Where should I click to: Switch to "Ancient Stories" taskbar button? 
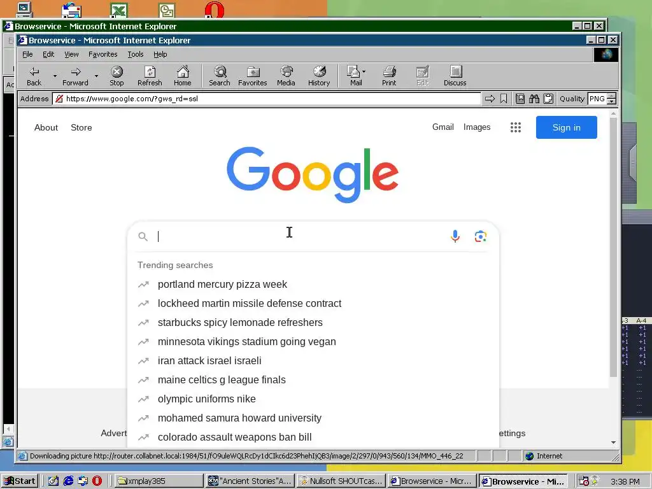[x=250, y=481]
